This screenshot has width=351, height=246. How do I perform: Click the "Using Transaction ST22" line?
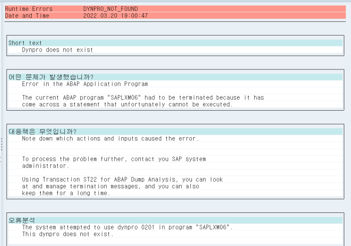tap(122, 180)
